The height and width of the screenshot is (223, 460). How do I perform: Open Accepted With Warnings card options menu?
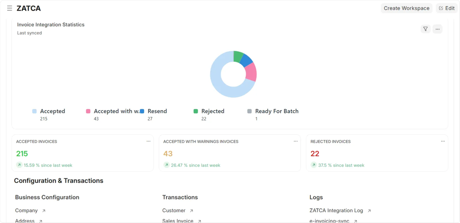(x=296, y=141)
